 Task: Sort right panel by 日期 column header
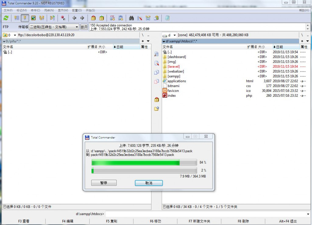click(286, 47)
